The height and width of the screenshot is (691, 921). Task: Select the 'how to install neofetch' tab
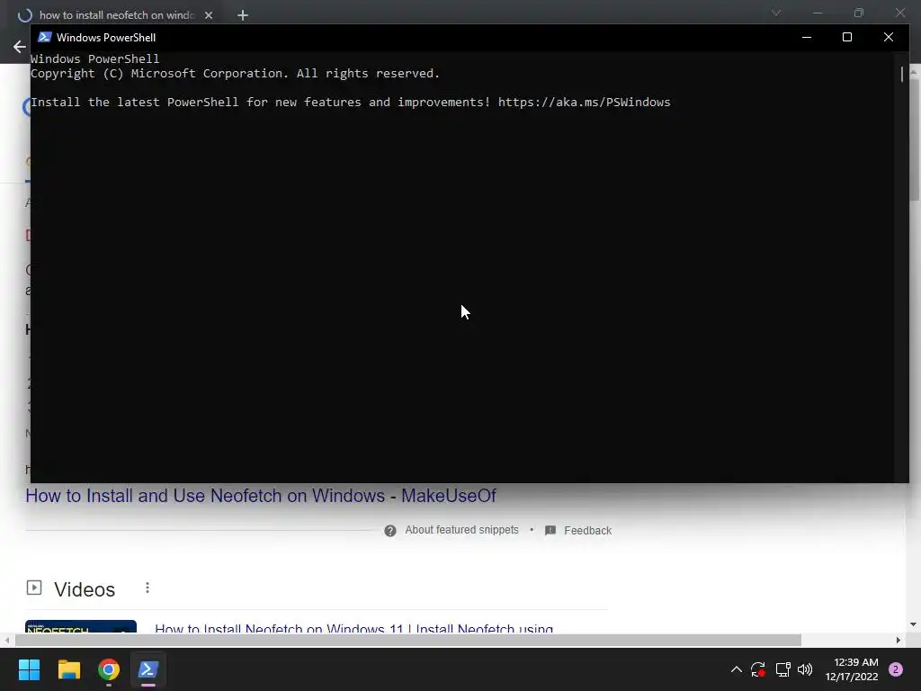[x=116, y=15]
